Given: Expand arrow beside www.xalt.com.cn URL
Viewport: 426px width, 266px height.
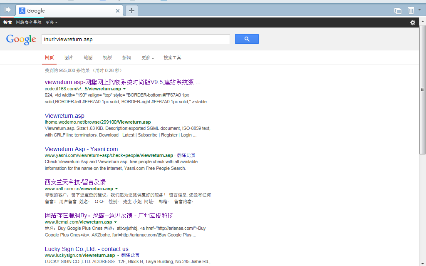Looking at the screenshot, I should (116, 189).
